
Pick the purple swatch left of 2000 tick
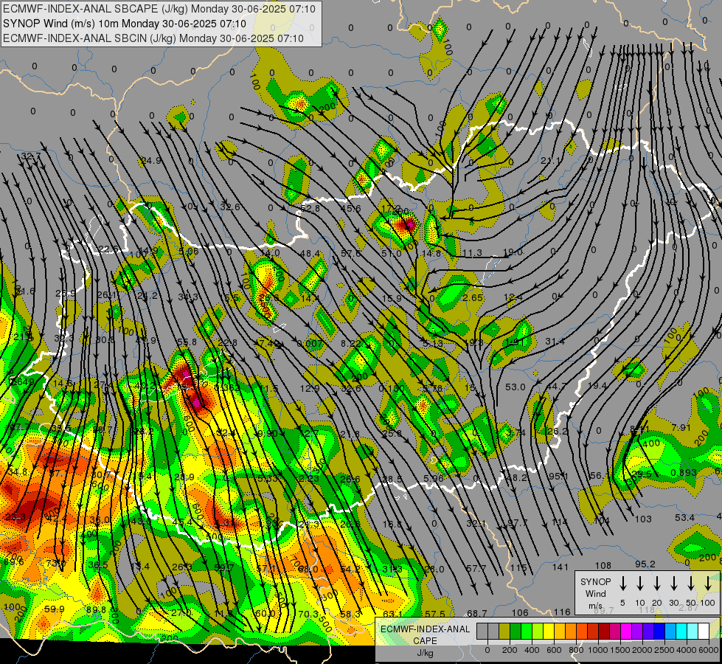[636, 632]
